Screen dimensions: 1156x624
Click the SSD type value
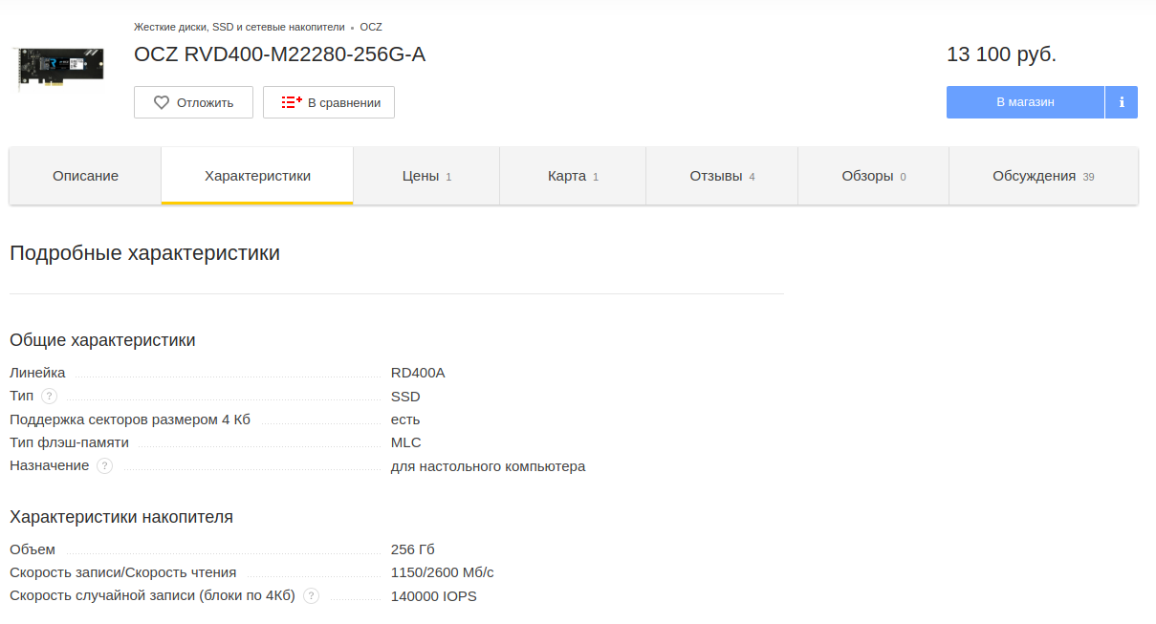click(x=405, y=396)
